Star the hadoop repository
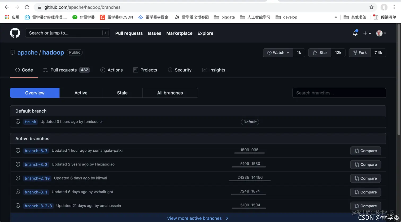This screenshot has height=222, width=401. coord(320,53)
